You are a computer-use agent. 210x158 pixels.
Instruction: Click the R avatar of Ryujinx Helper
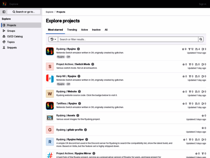[50, 142]
